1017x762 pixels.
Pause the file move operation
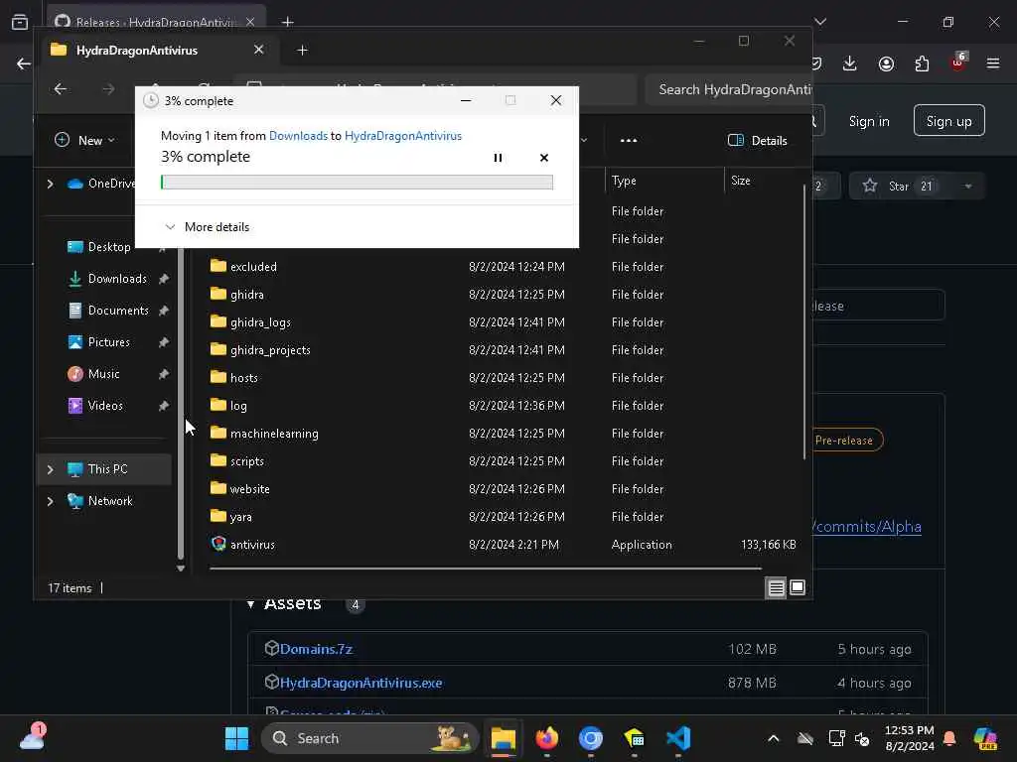click(x=498, y=158)
